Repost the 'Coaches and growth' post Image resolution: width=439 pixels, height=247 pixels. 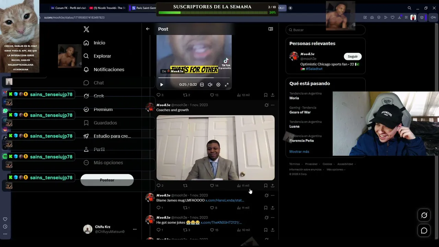(185, 186)
